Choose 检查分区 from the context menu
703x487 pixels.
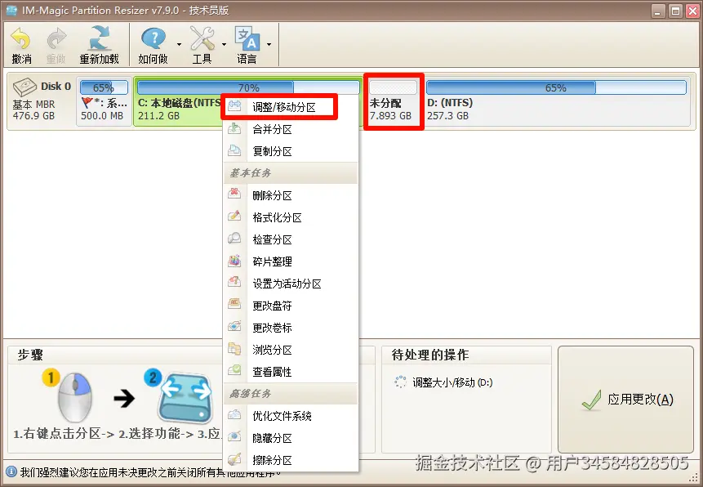[291, 239]
